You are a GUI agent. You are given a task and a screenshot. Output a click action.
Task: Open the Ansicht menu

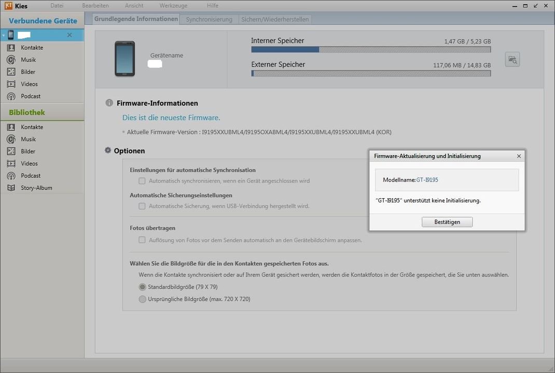tap(134, 6)
